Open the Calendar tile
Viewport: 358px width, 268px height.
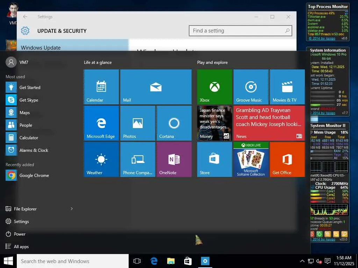101,87
